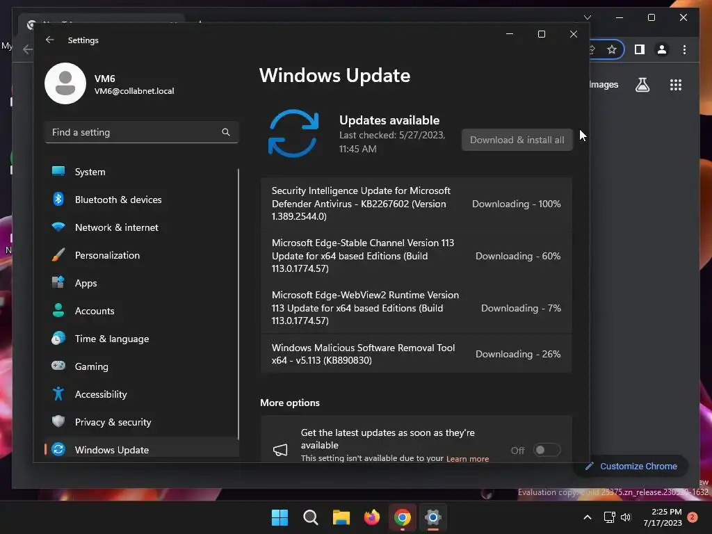Select Microsoft Edge-Stable Channel update entry
712x534 pixels.
pos(416,256)
